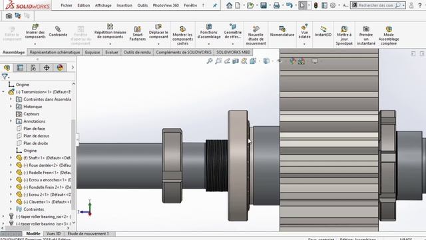Select Déplacer le composant tool

[158, 31]
